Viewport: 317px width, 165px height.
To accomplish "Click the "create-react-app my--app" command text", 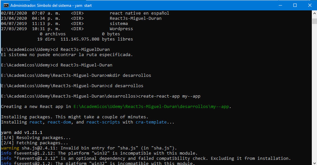I will click(x=169, y=96).
